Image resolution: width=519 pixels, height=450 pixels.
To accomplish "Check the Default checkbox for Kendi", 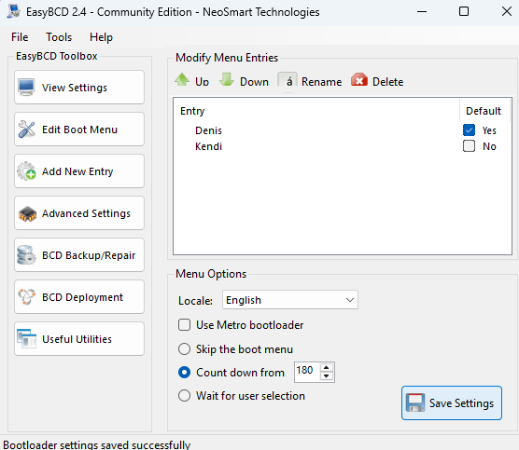I will (469, 146).
